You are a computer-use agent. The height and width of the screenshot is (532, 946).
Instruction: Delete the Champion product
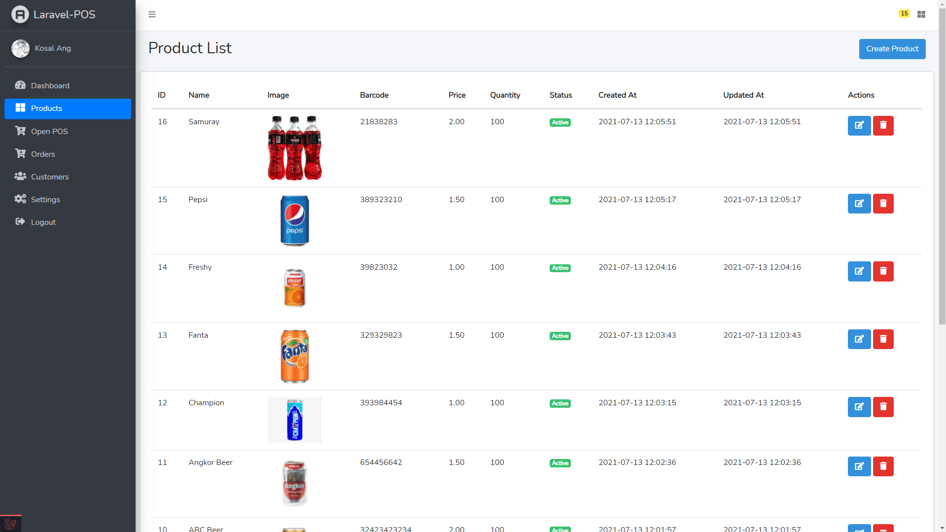point(883,407)
